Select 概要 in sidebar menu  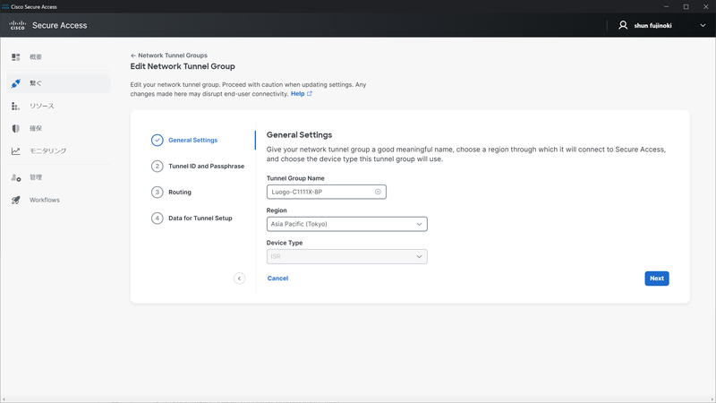[36, 57]
